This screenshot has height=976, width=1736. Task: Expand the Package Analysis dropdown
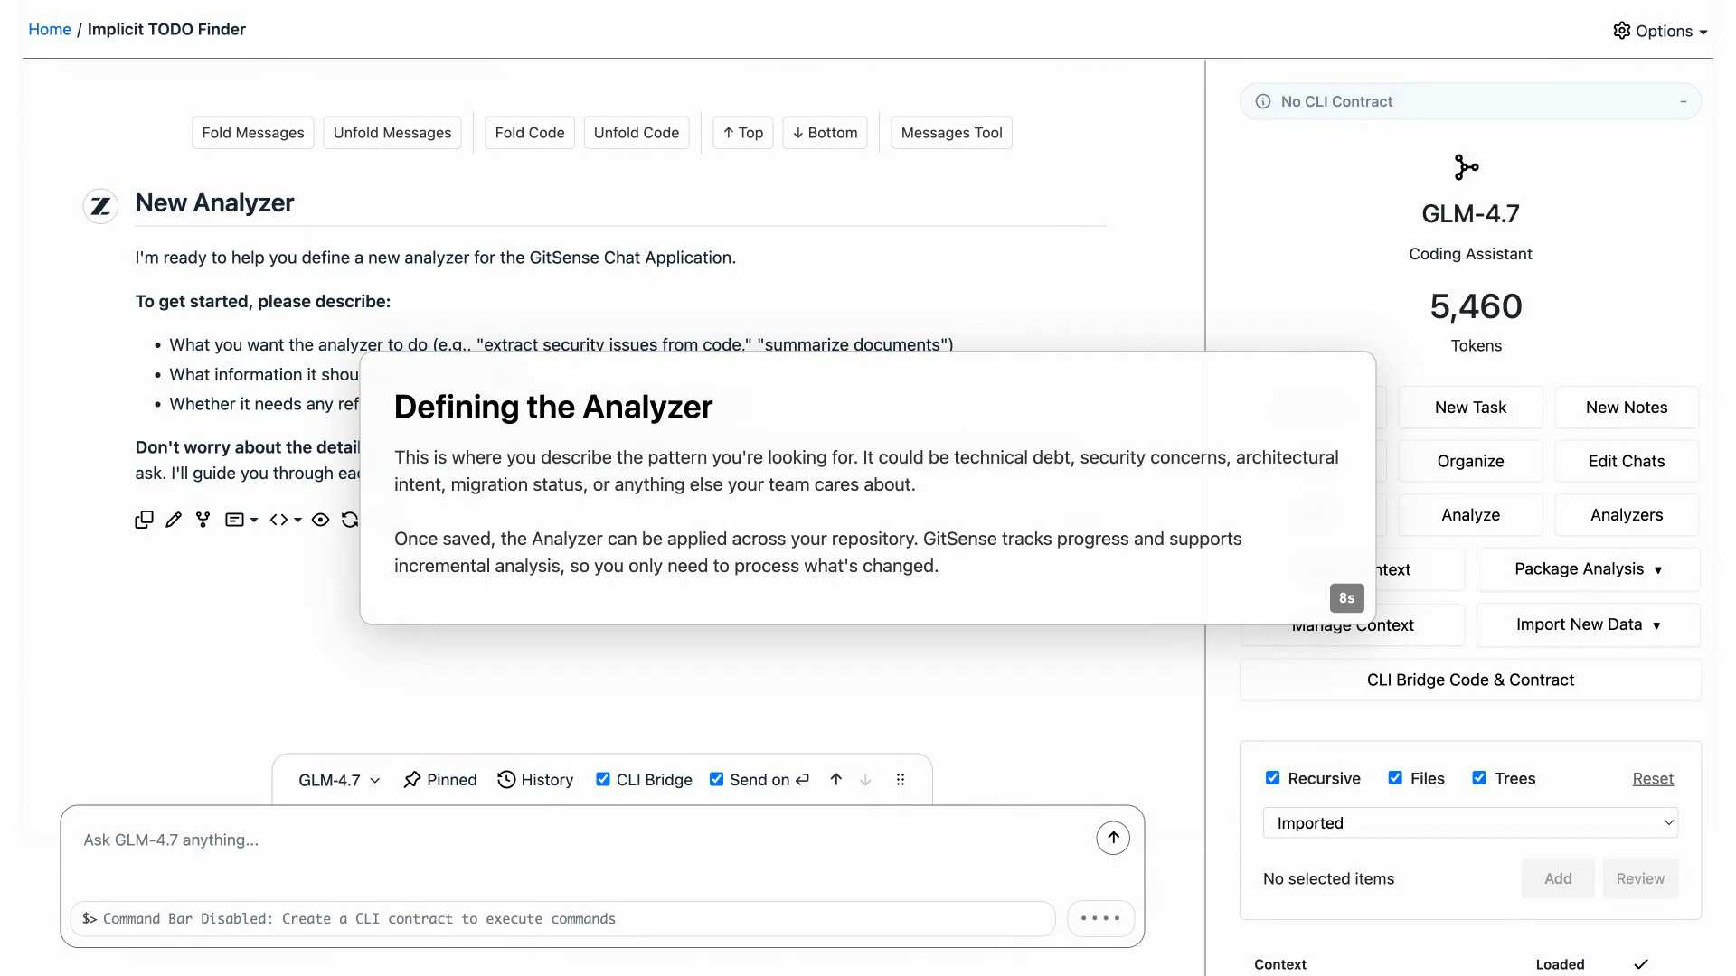pos(1588,569)
